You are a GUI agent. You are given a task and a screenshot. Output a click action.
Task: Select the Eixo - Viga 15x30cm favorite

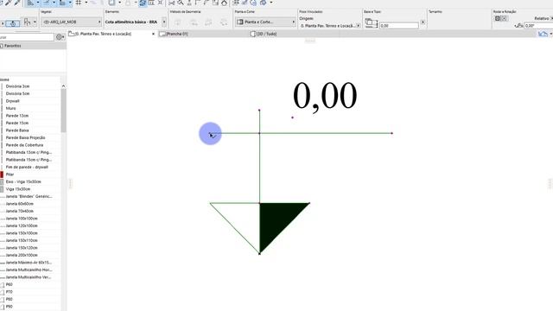pos(23,181)
